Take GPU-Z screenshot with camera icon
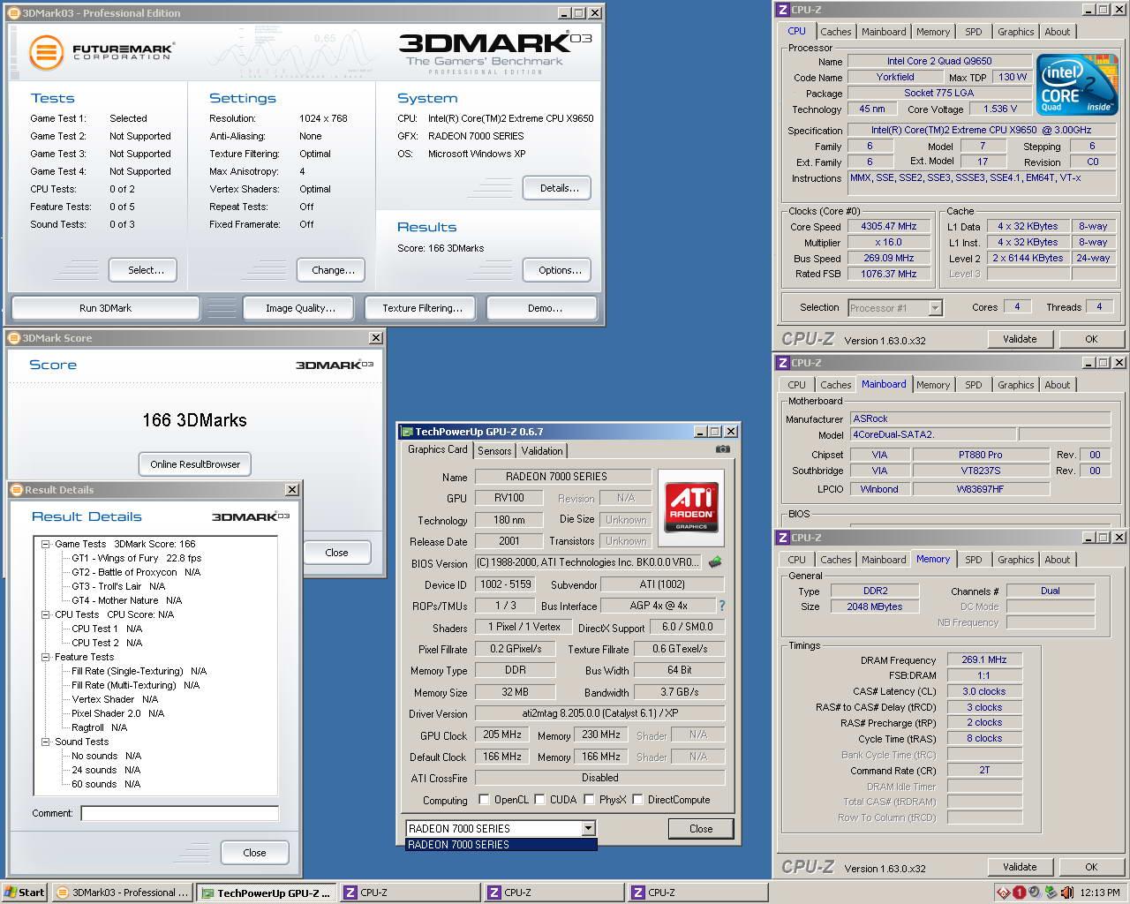Screen dimensions: 1130x904 pyautogui.click(x=723, y=449)
